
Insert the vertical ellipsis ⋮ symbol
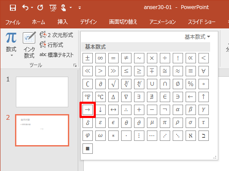click(139, 136)
